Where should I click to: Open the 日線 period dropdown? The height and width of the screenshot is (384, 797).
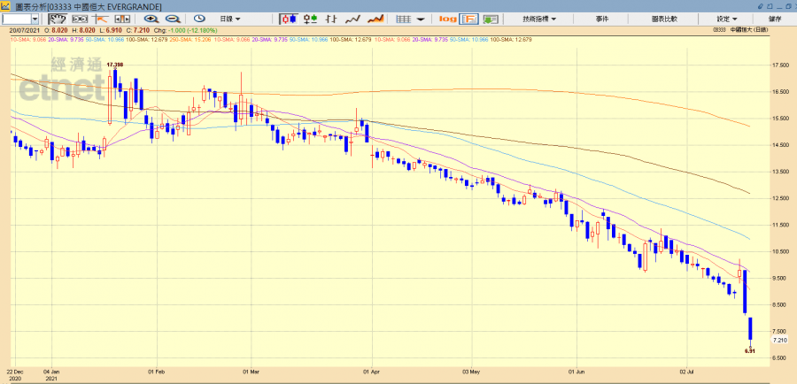point(234,19)
